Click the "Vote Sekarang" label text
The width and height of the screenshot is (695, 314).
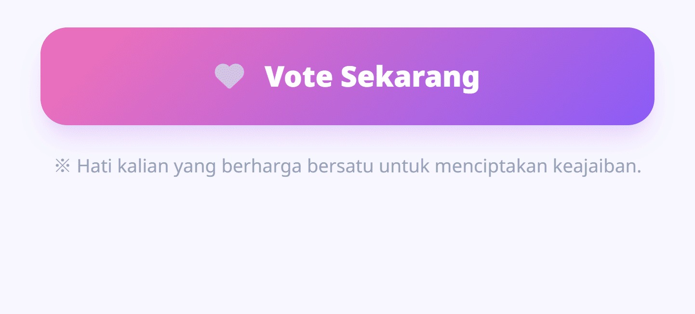coord(372,76)
